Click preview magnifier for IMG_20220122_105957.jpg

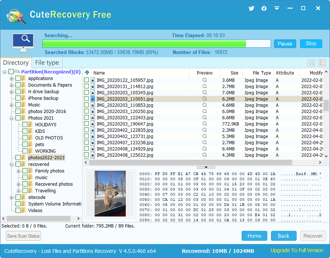point(205,80)
